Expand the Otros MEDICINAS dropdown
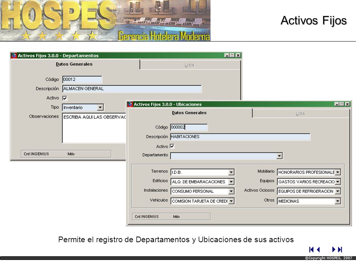This screenshot has width=356, height=267. click(x=337, y=201)
